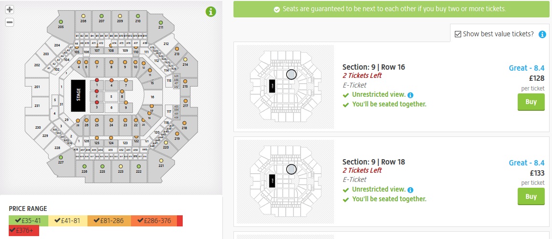Image resolution: width=552 pixels, height=239 pixels.
Task: Zoom out of the seating map
Action: (10, 22)
